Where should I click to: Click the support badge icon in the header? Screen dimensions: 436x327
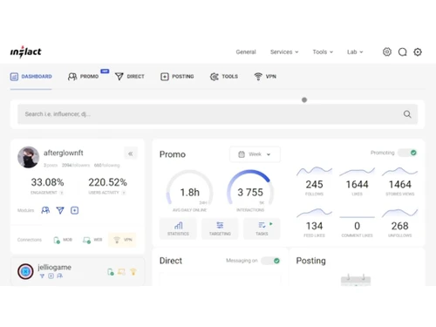387,51
